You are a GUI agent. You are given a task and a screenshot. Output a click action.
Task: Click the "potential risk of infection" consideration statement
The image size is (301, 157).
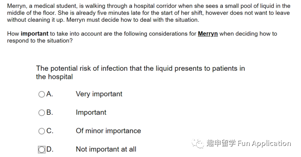pos(140,73)
